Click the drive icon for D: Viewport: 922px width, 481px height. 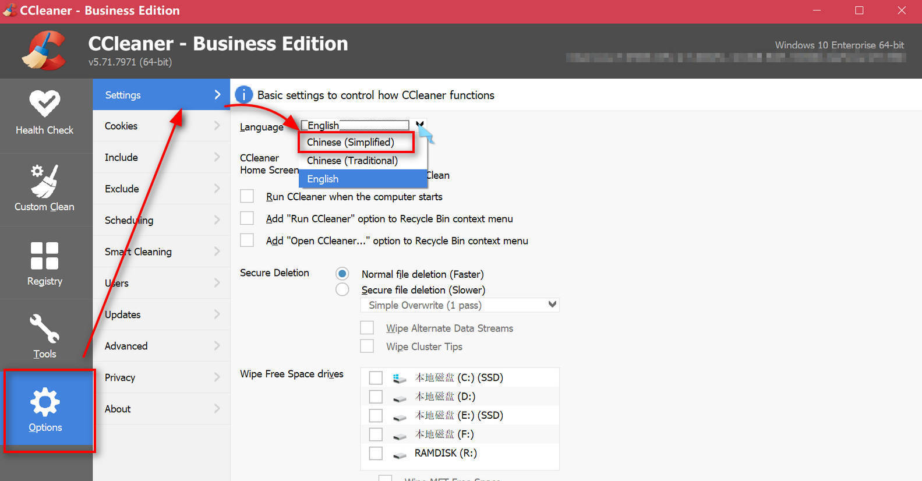pos(399,398)
